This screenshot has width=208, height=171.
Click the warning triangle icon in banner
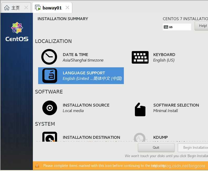[37, 166]
